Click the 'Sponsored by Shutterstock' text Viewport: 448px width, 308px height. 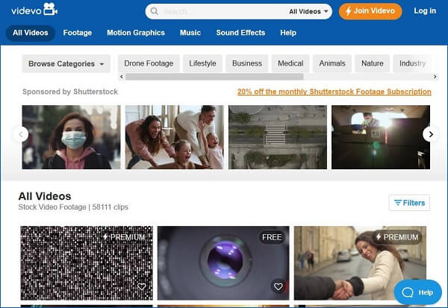point(70,92)
